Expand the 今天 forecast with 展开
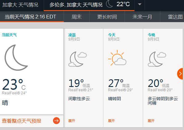 [111, 121]
